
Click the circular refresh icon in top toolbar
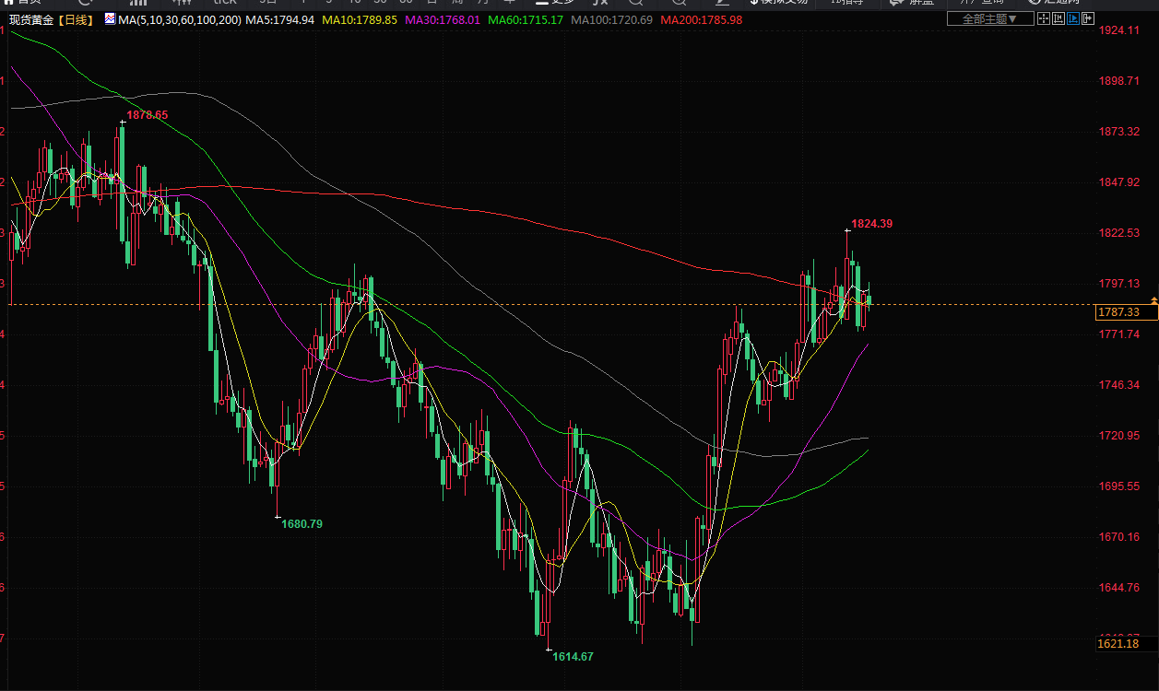pos(85,3)
